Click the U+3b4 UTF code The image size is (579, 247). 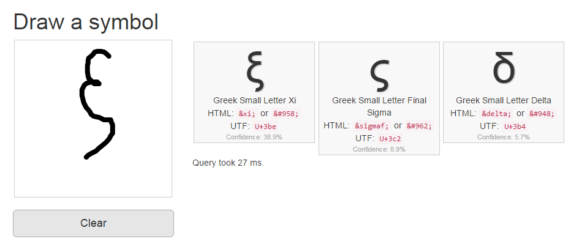coord(515,127)
